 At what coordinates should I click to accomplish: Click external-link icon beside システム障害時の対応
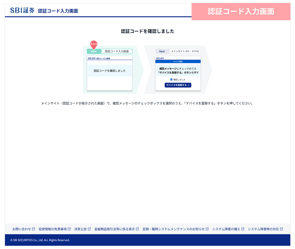(x=281, y=229)
